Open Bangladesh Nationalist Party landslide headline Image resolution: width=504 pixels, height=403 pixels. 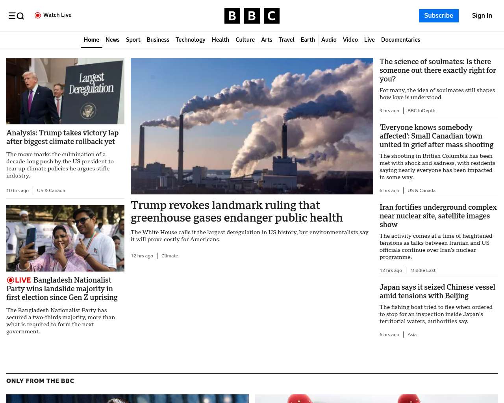(62, 289)
